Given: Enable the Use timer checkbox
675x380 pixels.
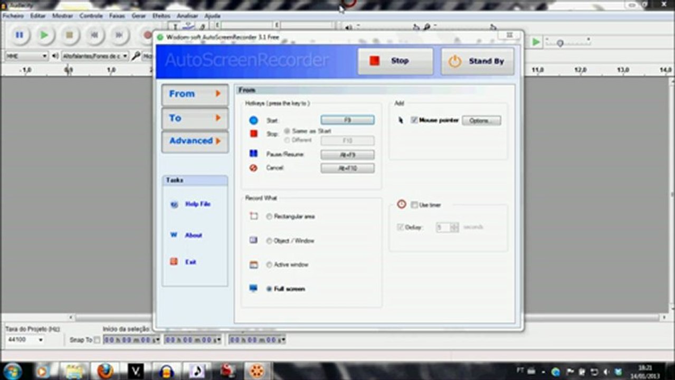Looking at the screenshot, I should coord(414,205).
